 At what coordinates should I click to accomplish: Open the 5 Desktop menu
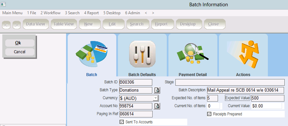coord(112,13)
